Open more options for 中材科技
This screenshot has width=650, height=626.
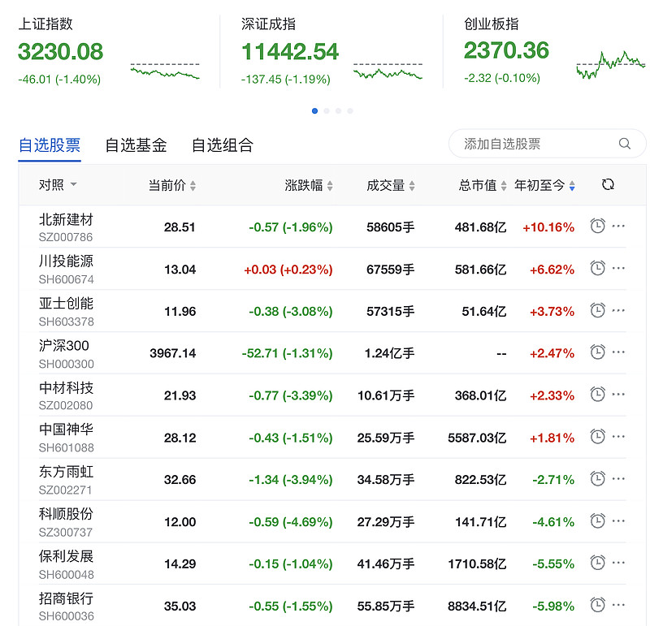618,395
